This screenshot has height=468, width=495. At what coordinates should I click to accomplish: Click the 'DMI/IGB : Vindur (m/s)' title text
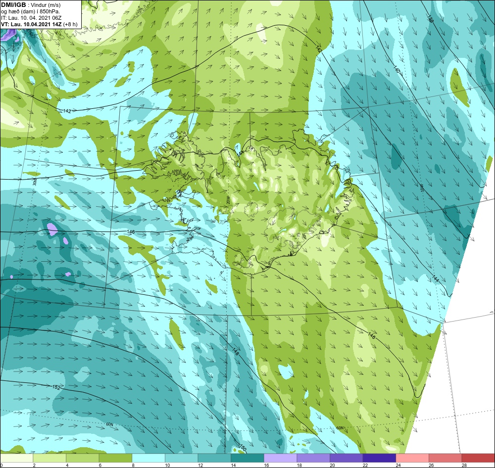tap(31, 5)
